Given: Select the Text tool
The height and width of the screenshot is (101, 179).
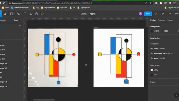Looking at the screenshot, I should pyautogui.click(x=25, y=14).
